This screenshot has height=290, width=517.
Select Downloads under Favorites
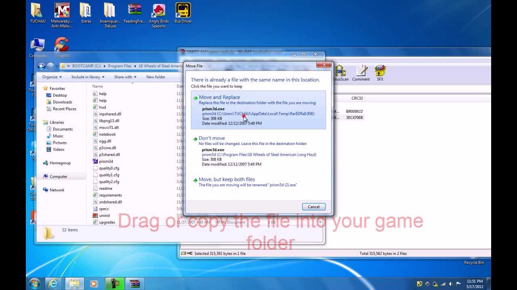click(62, 102)
